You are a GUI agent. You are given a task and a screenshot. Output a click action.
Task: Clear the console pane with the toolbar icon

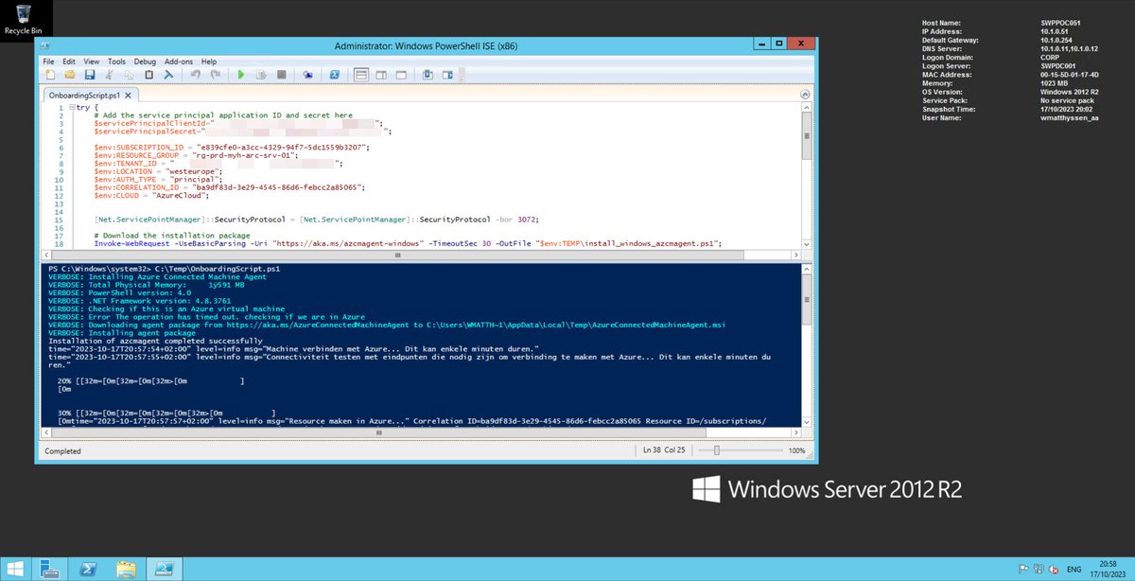pos(167,75)
